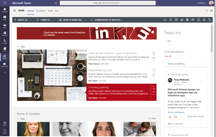
Task: Open Activity bell in Teams sidebar
Action: click(x=5, y=10)
